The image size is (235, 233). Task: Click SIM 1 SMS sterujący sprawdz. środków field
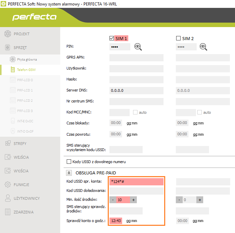coord(126,211)
